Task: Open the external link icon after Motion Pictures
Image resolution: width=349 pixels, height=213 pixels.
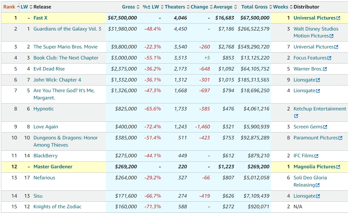Action: click(x=331, y=36)
